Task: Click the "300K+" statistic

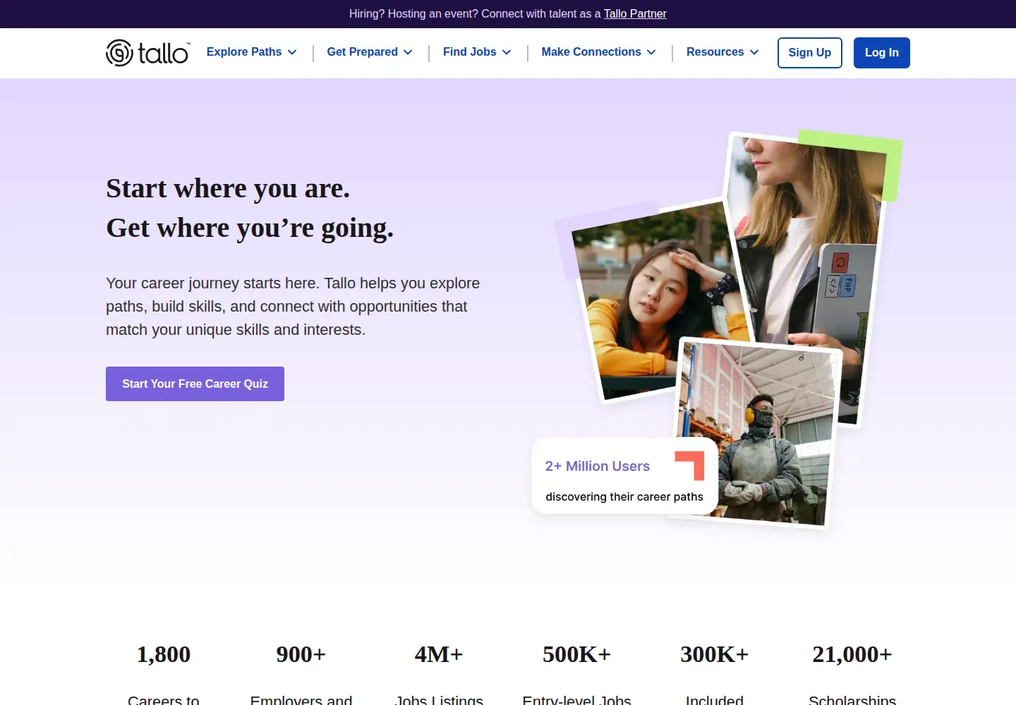Action: point(715,654)
